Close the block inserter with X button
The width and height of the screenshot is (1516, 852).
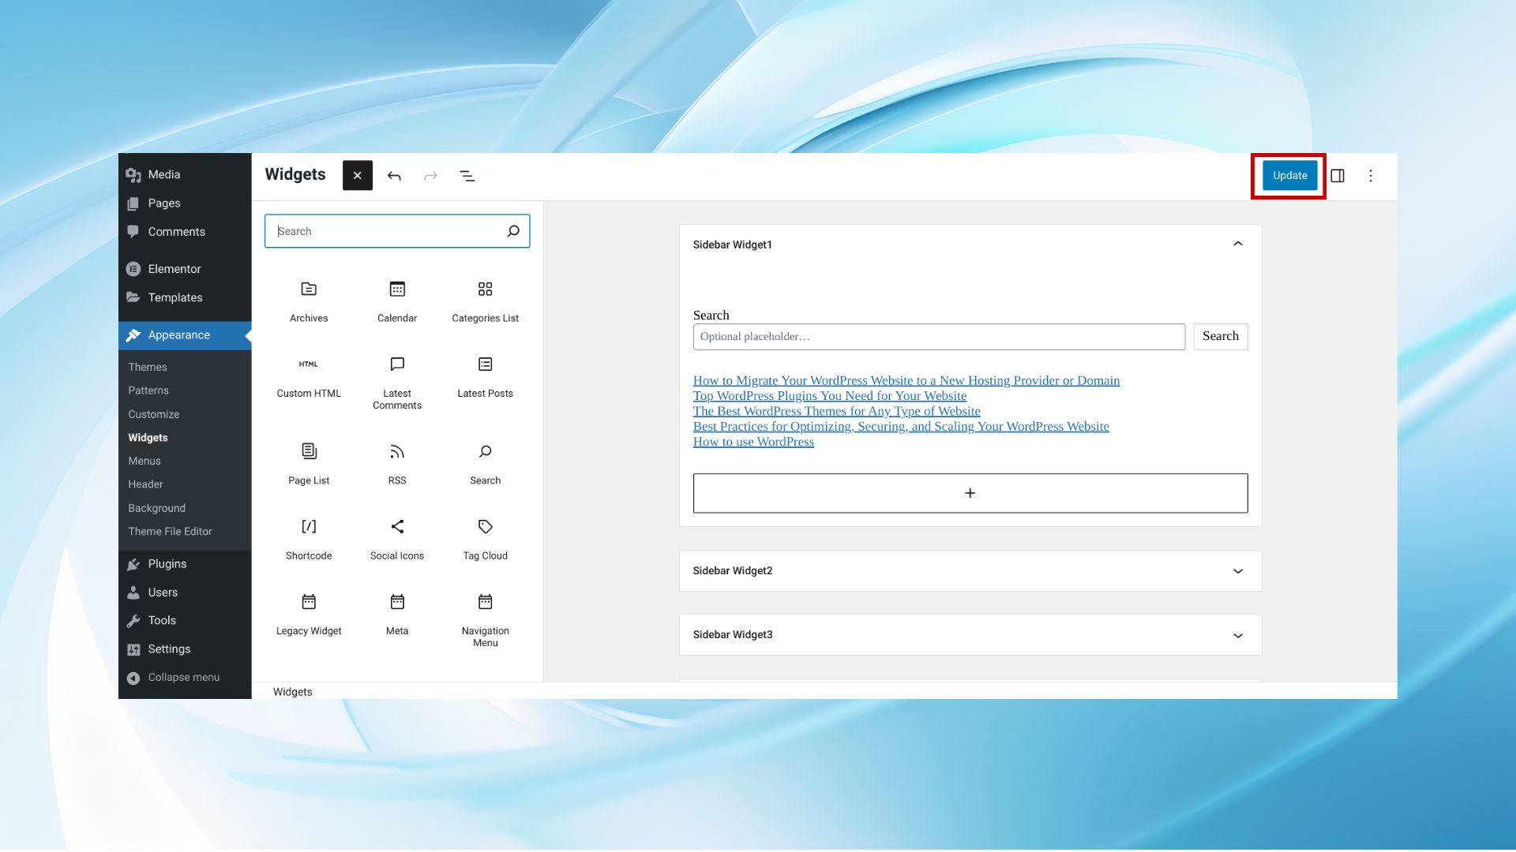tap(358, 176)
